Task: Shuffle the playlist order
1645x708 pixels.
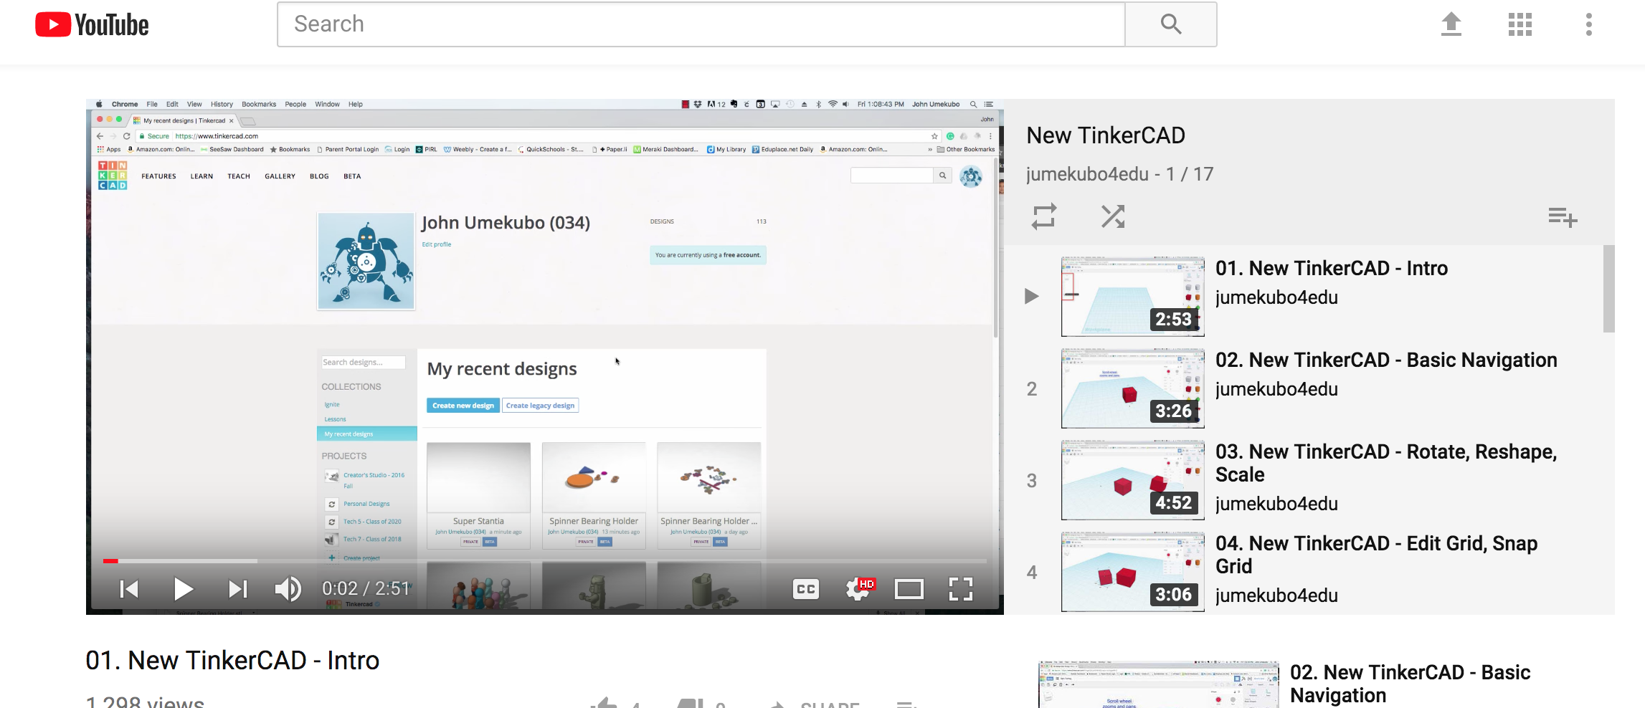Action: coord(1112,216)
